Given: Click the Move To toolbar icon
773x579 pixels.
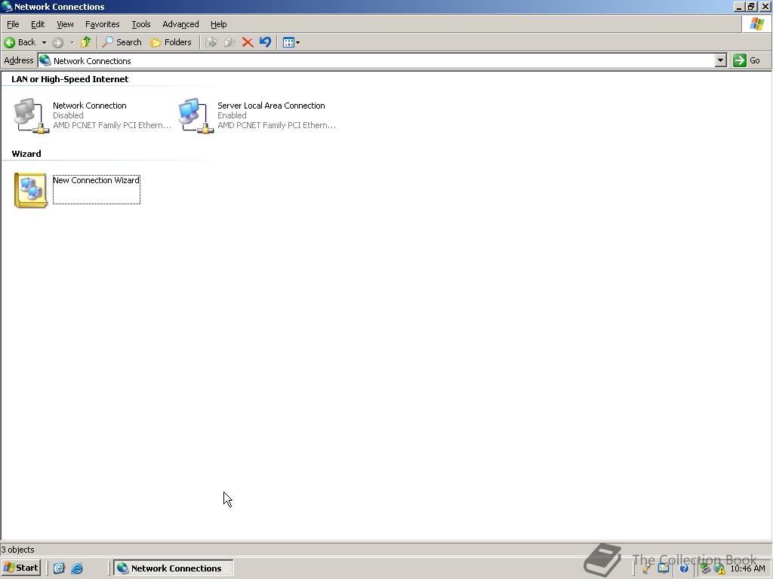Looking at the screenshot, I should [x=211, y=42].
